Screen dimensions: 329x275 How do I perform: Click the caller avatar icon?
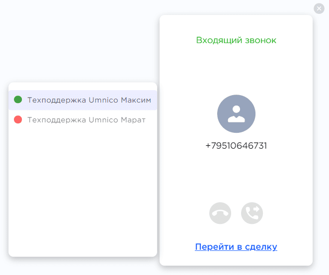[x=236, y=113]
